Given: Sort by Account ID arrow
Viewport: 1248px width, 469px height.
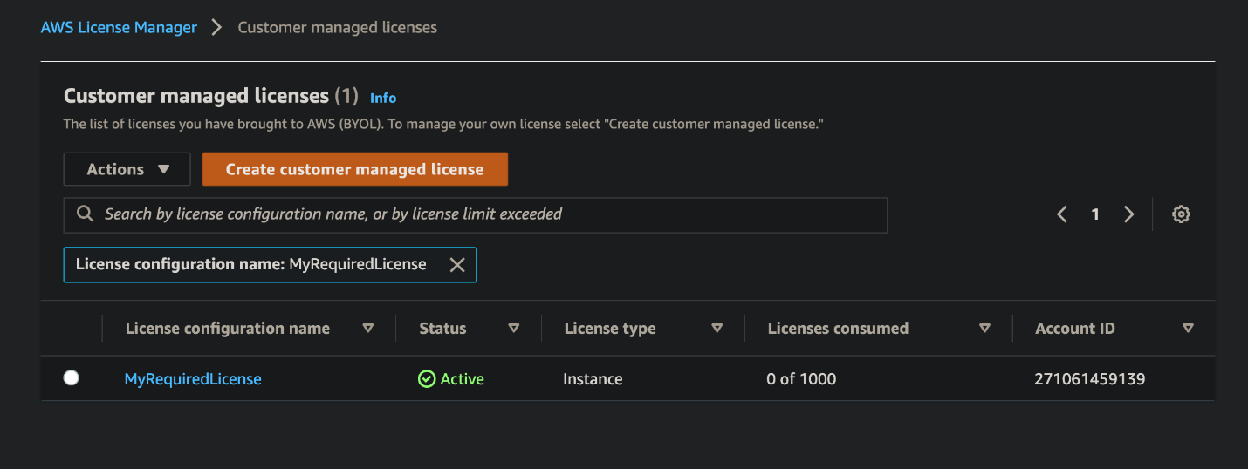Looking at the screenshot, I should (x=1188, y=329).
